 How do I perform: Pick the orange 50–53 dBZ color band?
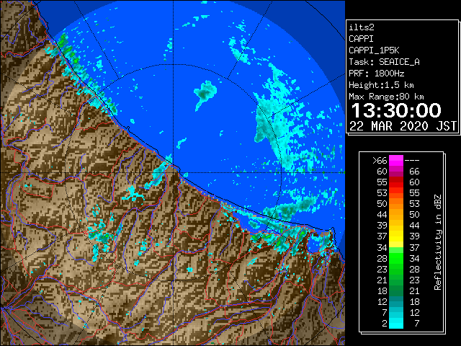(x=396, y=204)
